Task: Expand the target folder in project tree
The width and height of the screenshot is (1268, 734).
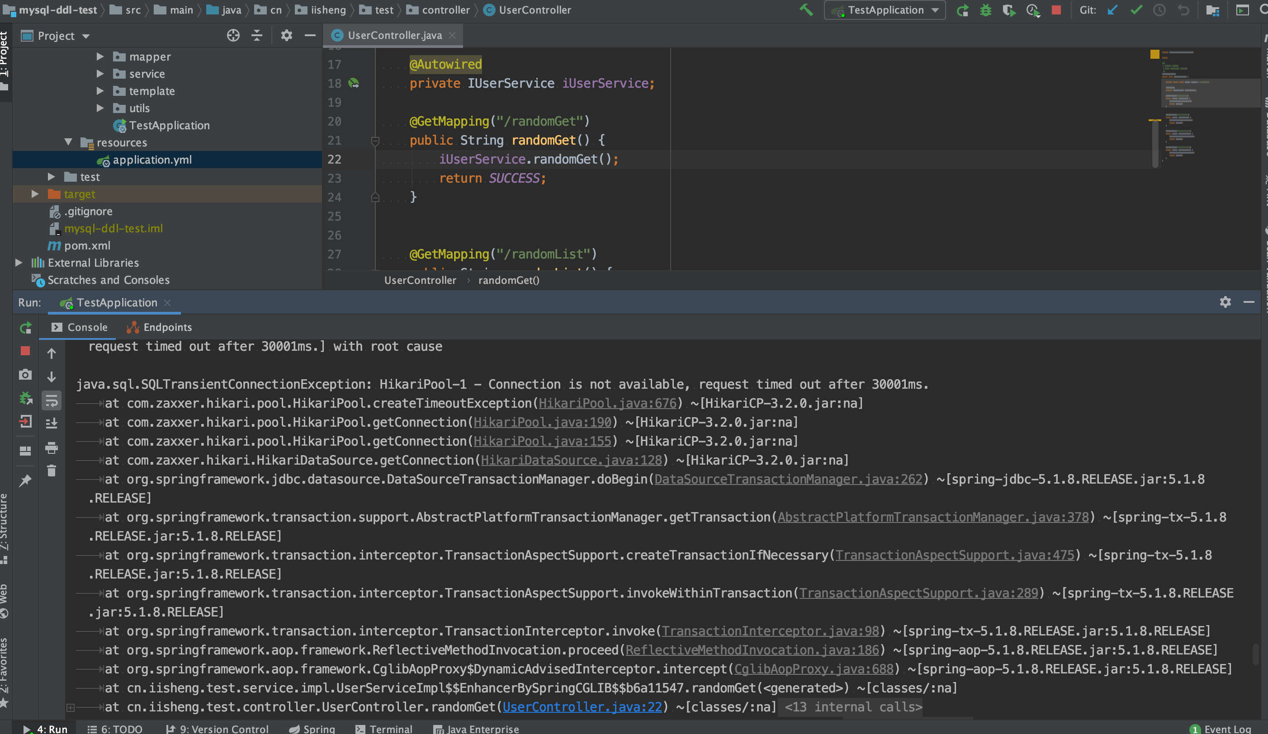Action: pyautogui.click(x=35, y=194)
